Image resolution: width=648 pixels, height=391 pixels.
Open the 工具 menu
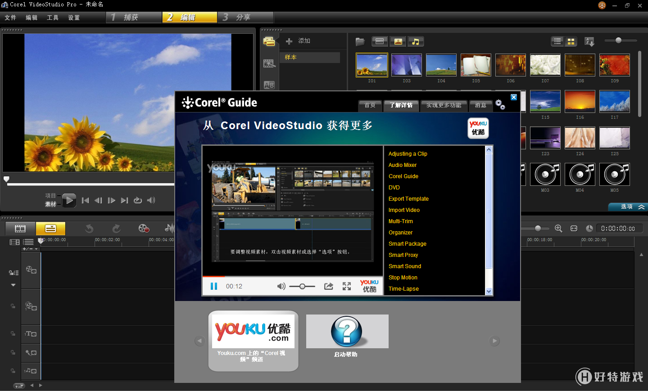(x=53, y=18)
